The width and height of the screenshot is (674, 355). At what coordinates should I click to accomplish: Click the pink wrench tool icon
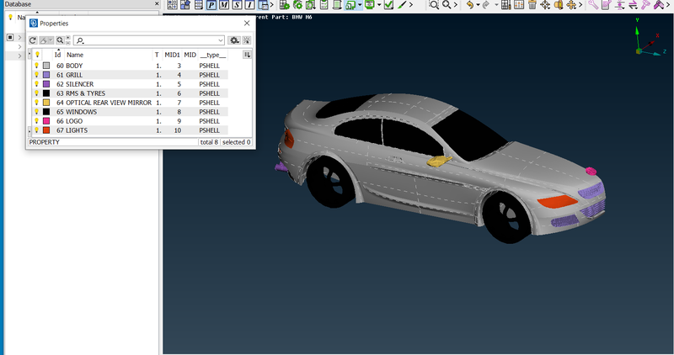(x=593, y=5)
